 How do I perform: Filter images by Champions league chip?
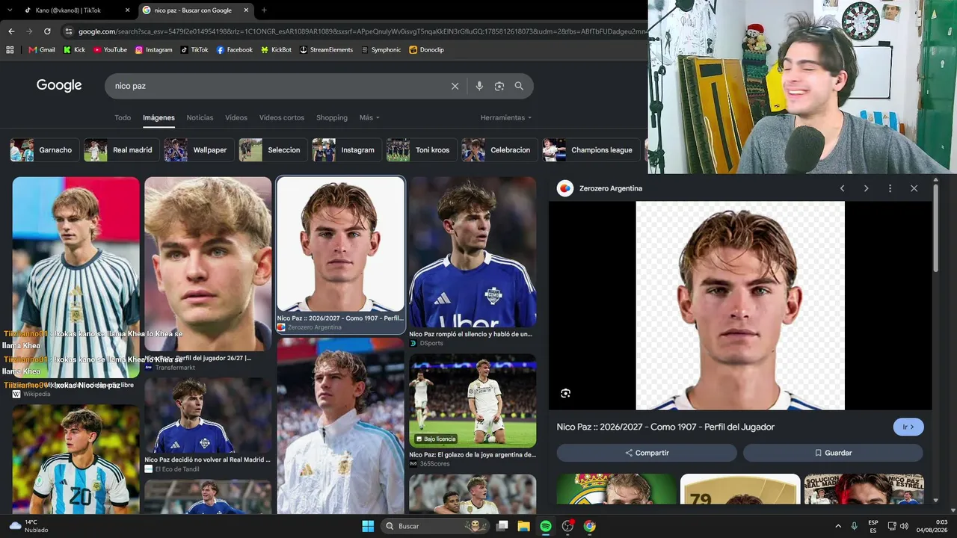click(x=591, y=150)
